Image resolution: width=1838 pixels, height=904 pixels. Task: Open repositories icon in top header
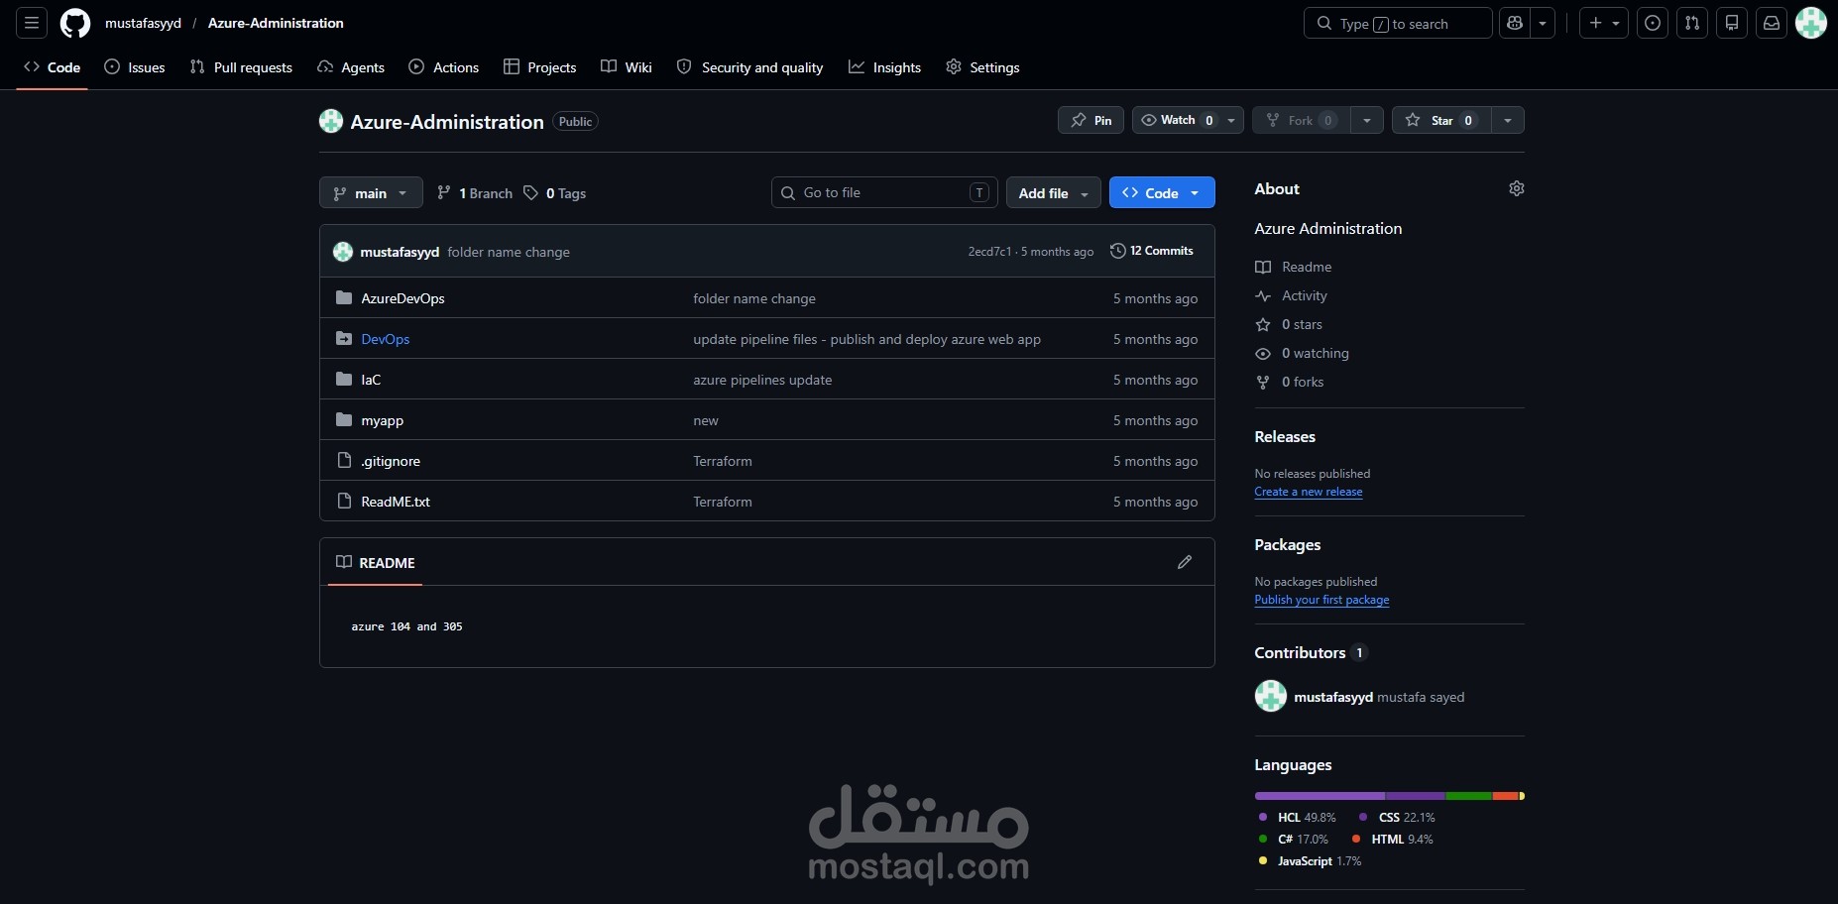click(x=1732, y=23)
